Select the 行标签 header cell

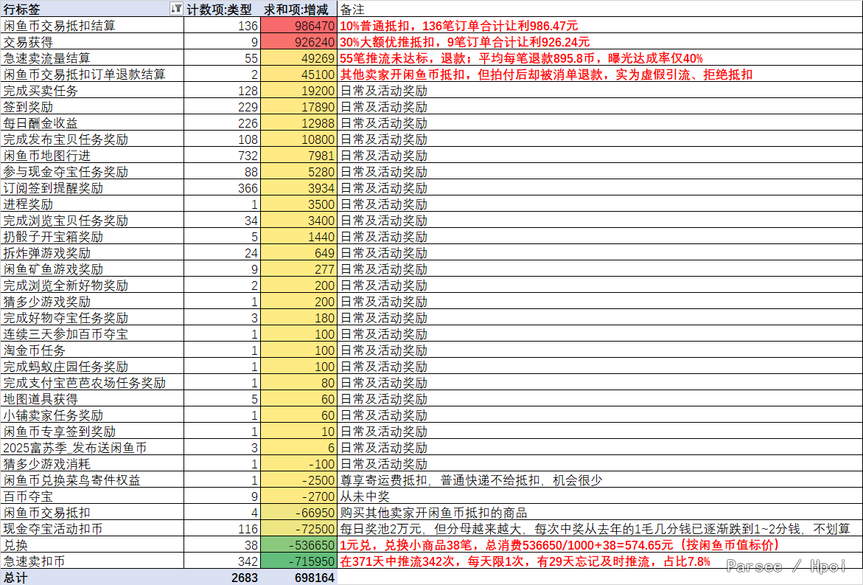point(92,9)
